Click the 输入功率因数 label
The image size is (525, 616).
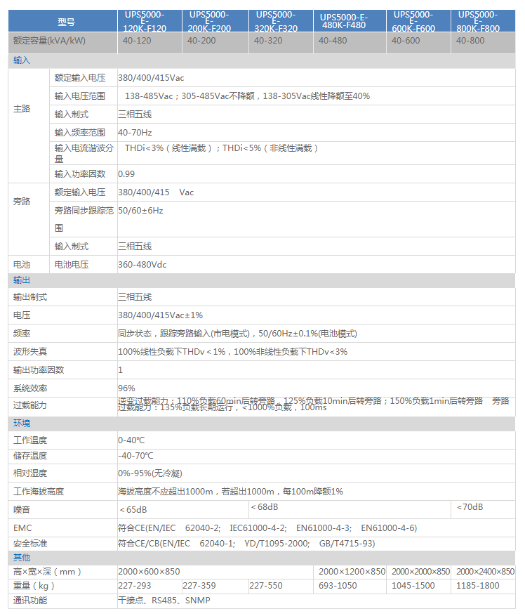point(80,173)
